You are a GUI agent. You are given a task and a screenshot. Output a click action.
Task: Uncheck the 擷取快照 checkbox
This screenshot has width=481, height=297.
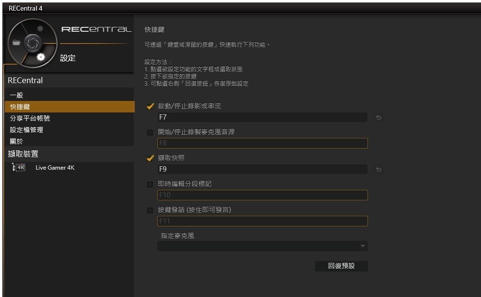[x=150, y=158]
